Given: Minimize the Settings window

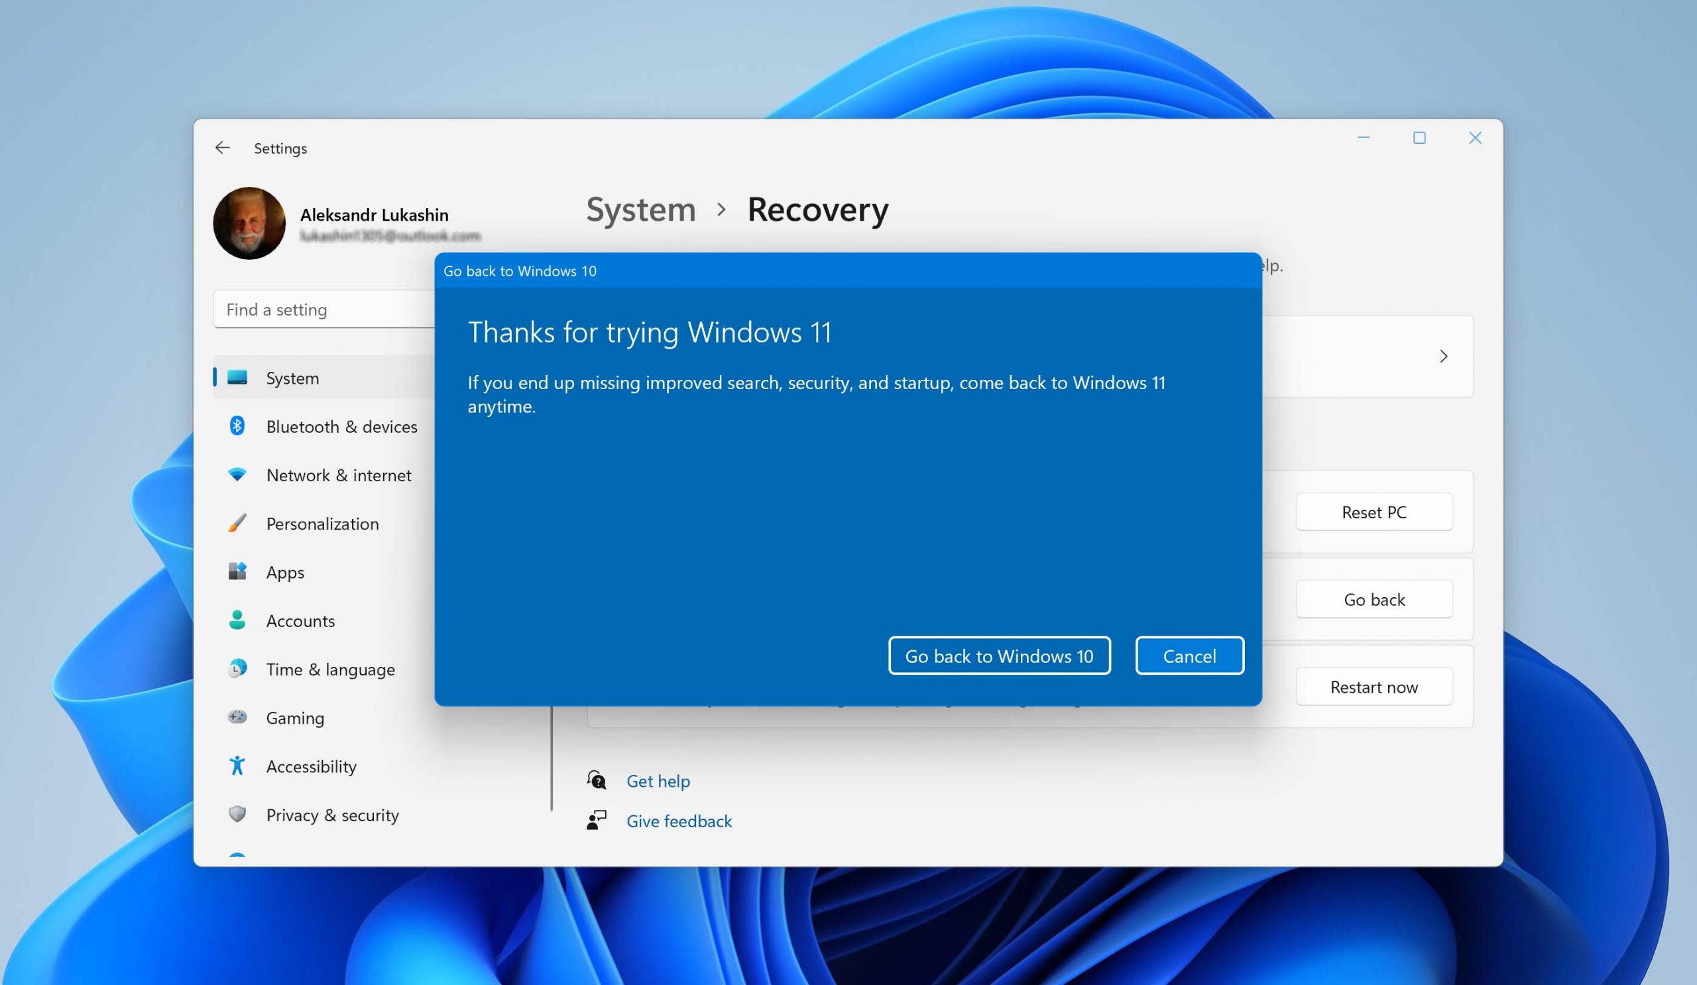Looking at the screenshot, I should [1364, 137].
